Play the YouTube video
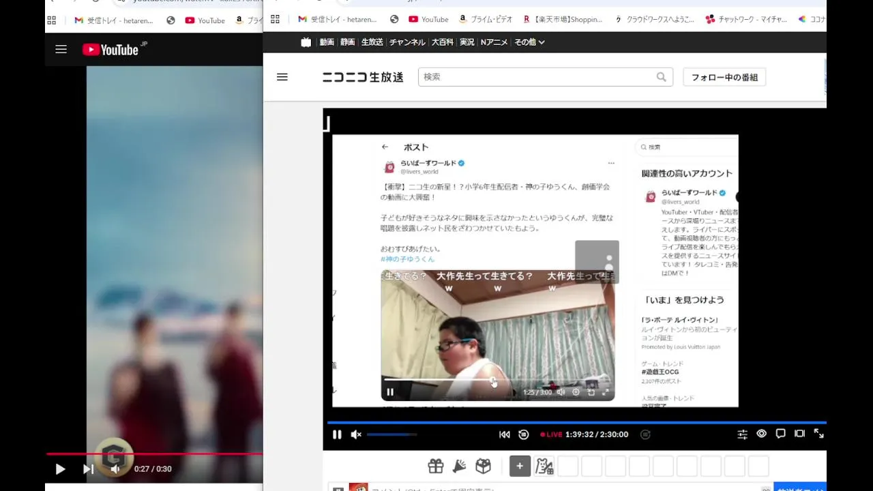Image resolution: width=873 pixels, height=491 pixels. pos(60,468)
